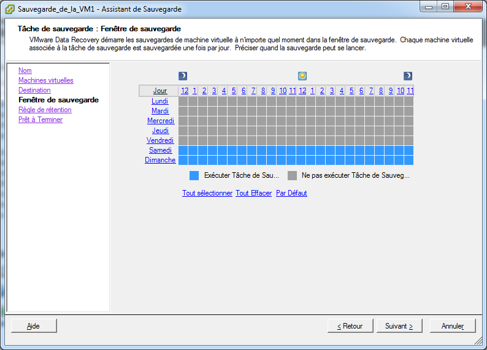487x350 pixels.
Task: Click the gray Ne pas exécuter legend swatch
Action: pos(293,176)
